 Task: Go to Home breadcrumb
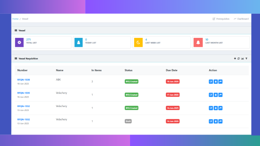click(15, 19)
